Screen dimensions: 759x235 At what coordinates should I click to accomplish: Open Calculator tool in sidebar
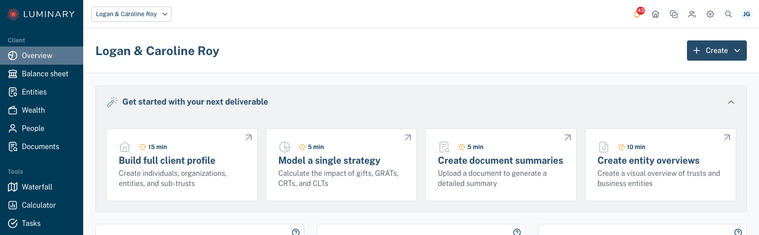(x=42, y=205)
